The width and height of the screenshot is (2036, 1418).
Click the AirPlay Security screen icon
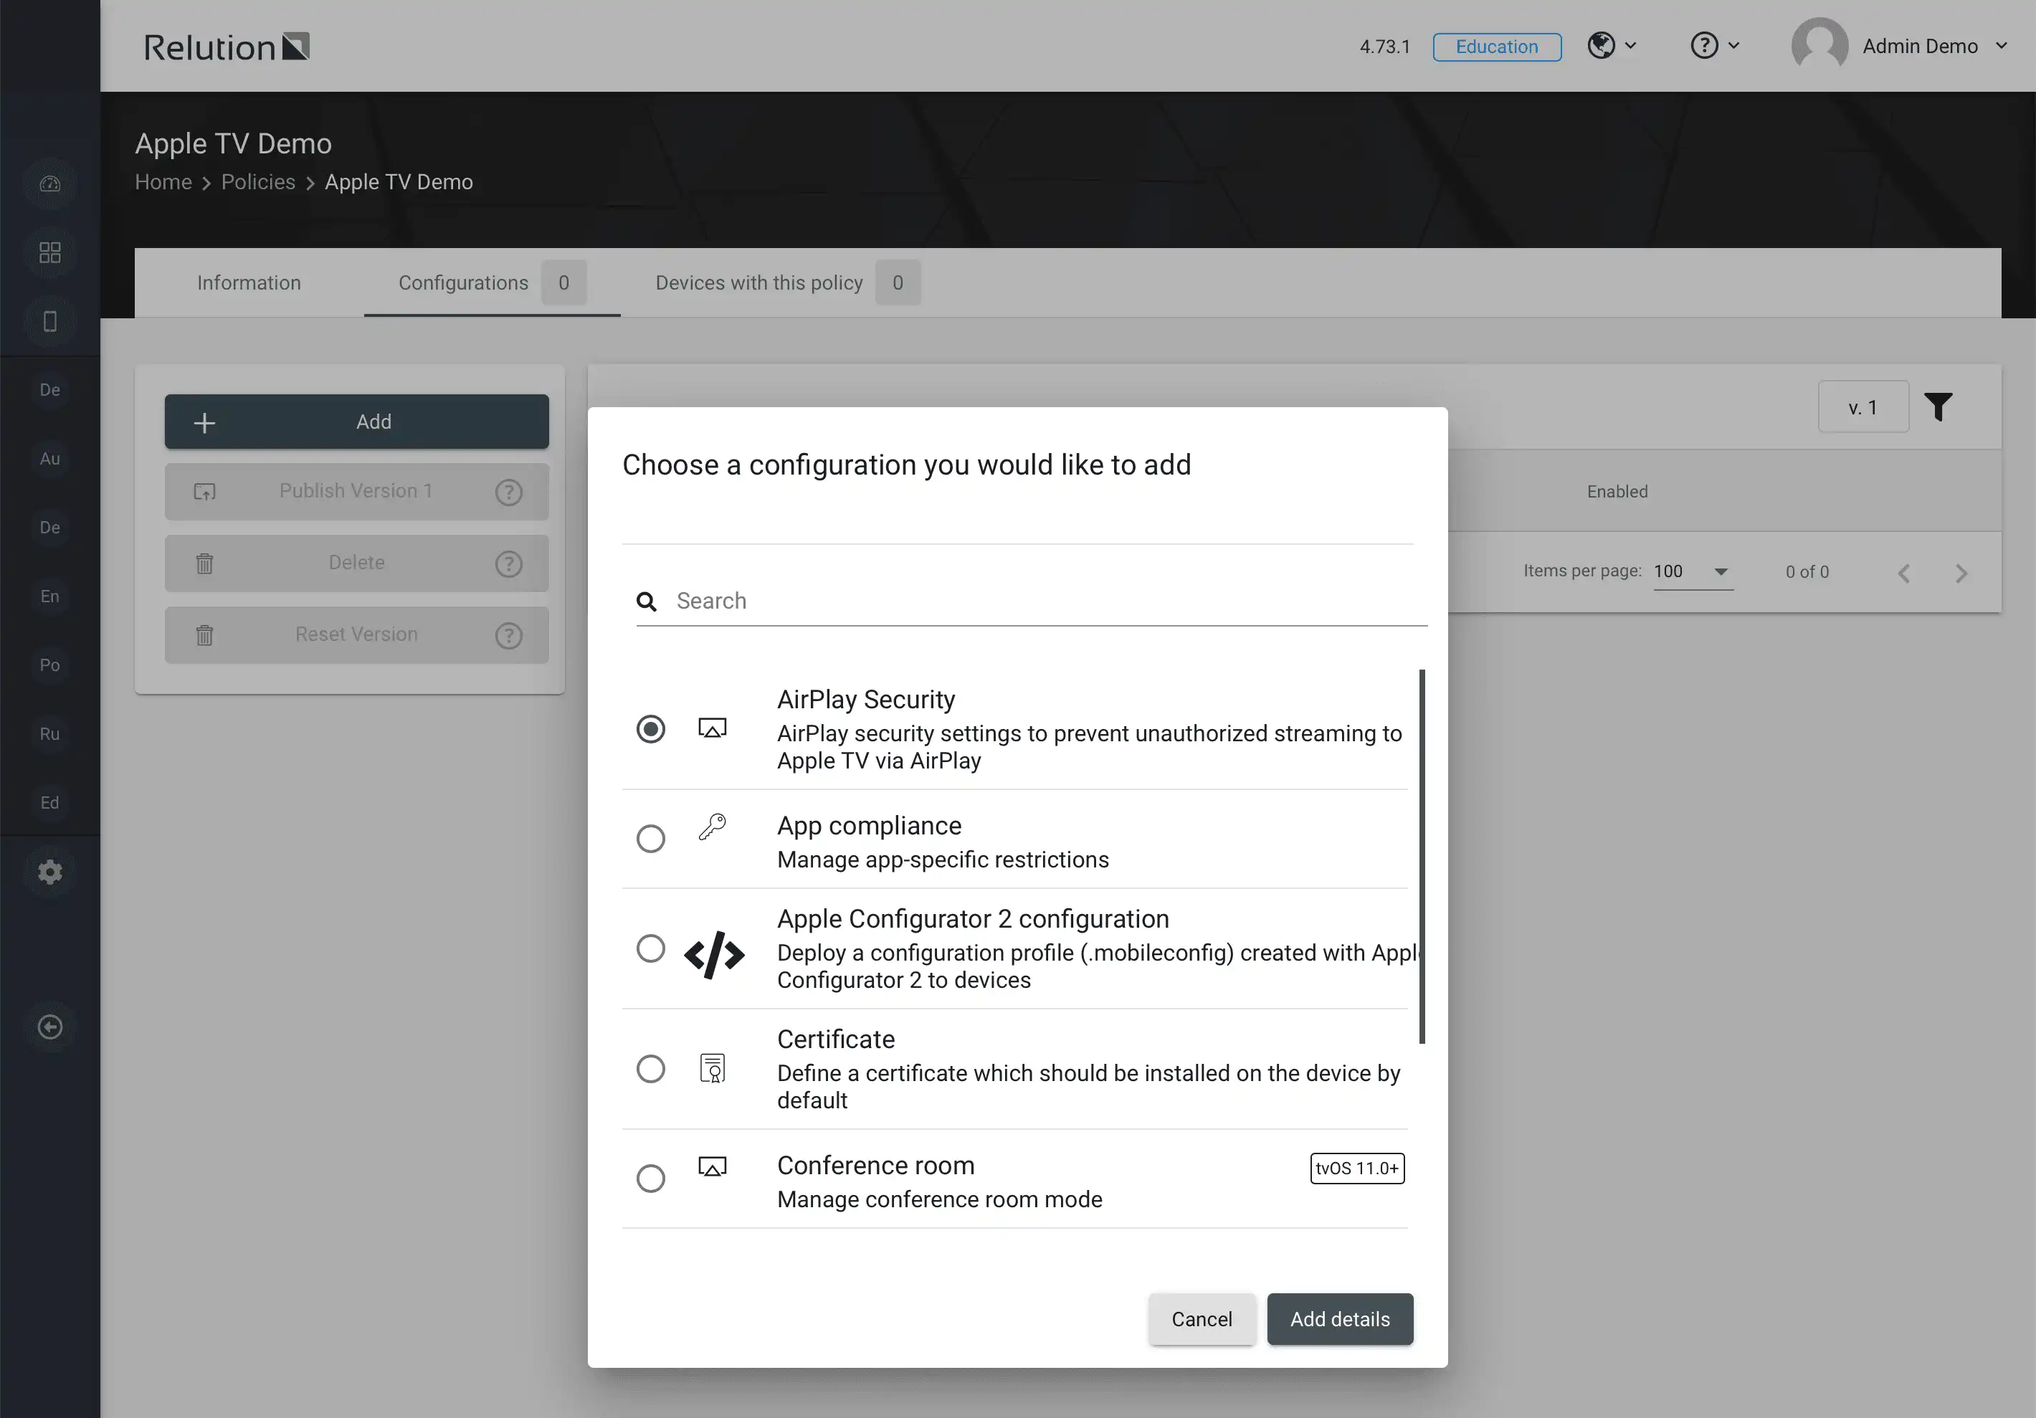[712, 728]
